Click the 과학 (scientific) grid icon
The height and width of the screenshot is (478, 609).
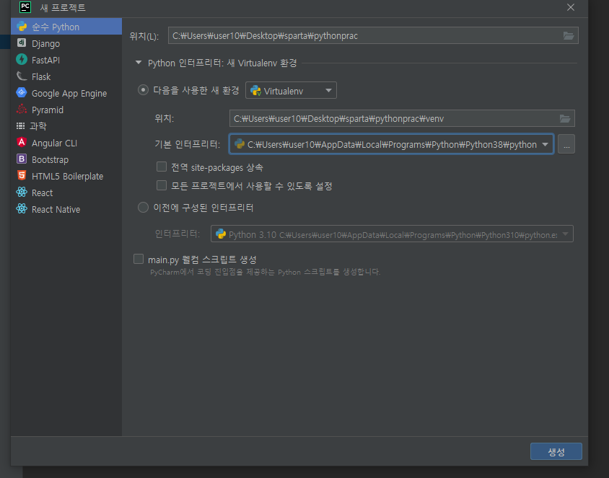(21, 125)
